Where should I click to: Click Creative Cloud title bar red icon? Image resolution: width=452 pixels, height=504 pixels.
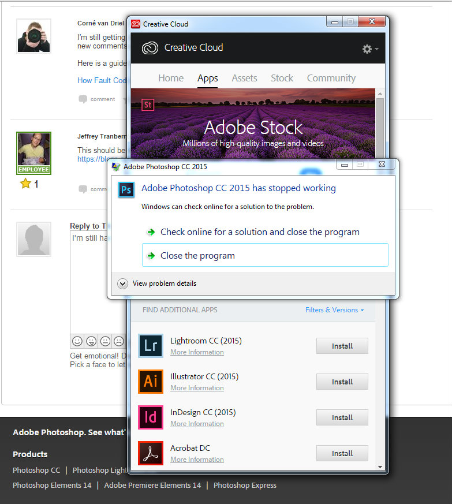[x=136, y=24]
